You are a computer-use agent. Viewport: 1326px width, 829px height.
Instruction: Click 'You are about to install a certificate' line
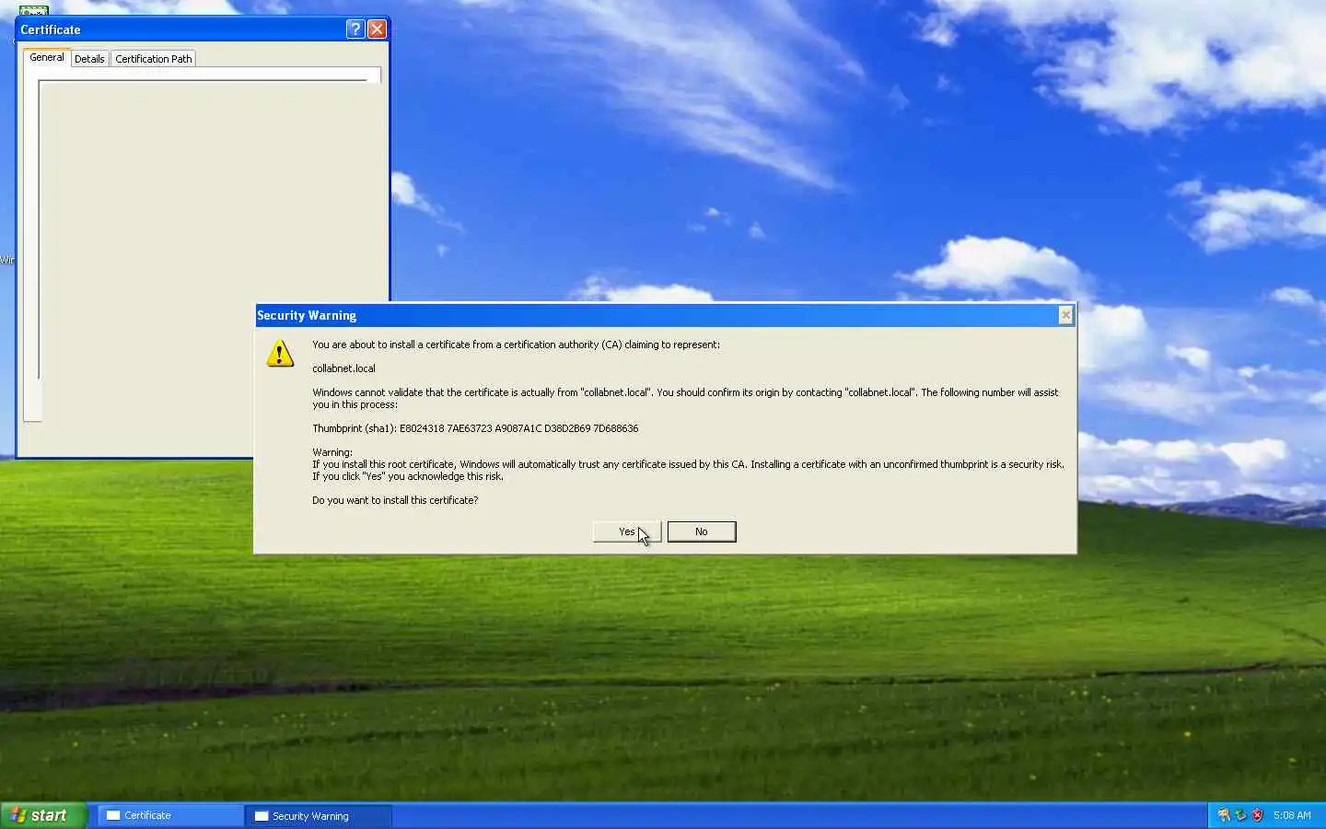pos(516,344)
